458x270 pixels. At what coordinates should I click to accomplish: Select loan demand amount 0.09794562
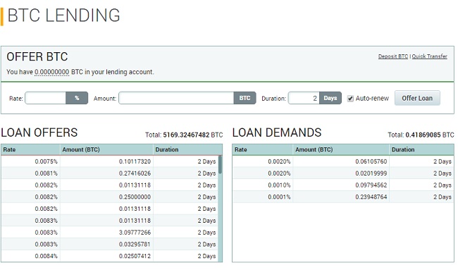click(x=371, y=185)
